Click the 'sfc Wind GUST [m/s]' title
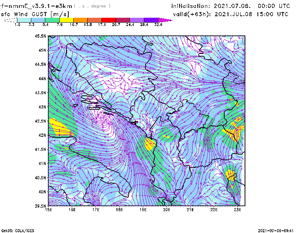This screenshot has height=233, width=302. point(35,14)
